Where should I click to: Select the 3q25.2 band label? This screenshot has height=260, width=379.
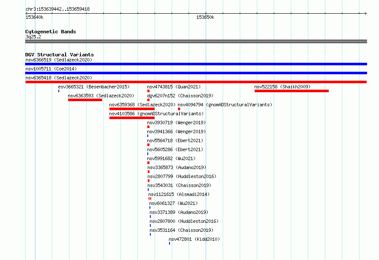click(33, 37)
